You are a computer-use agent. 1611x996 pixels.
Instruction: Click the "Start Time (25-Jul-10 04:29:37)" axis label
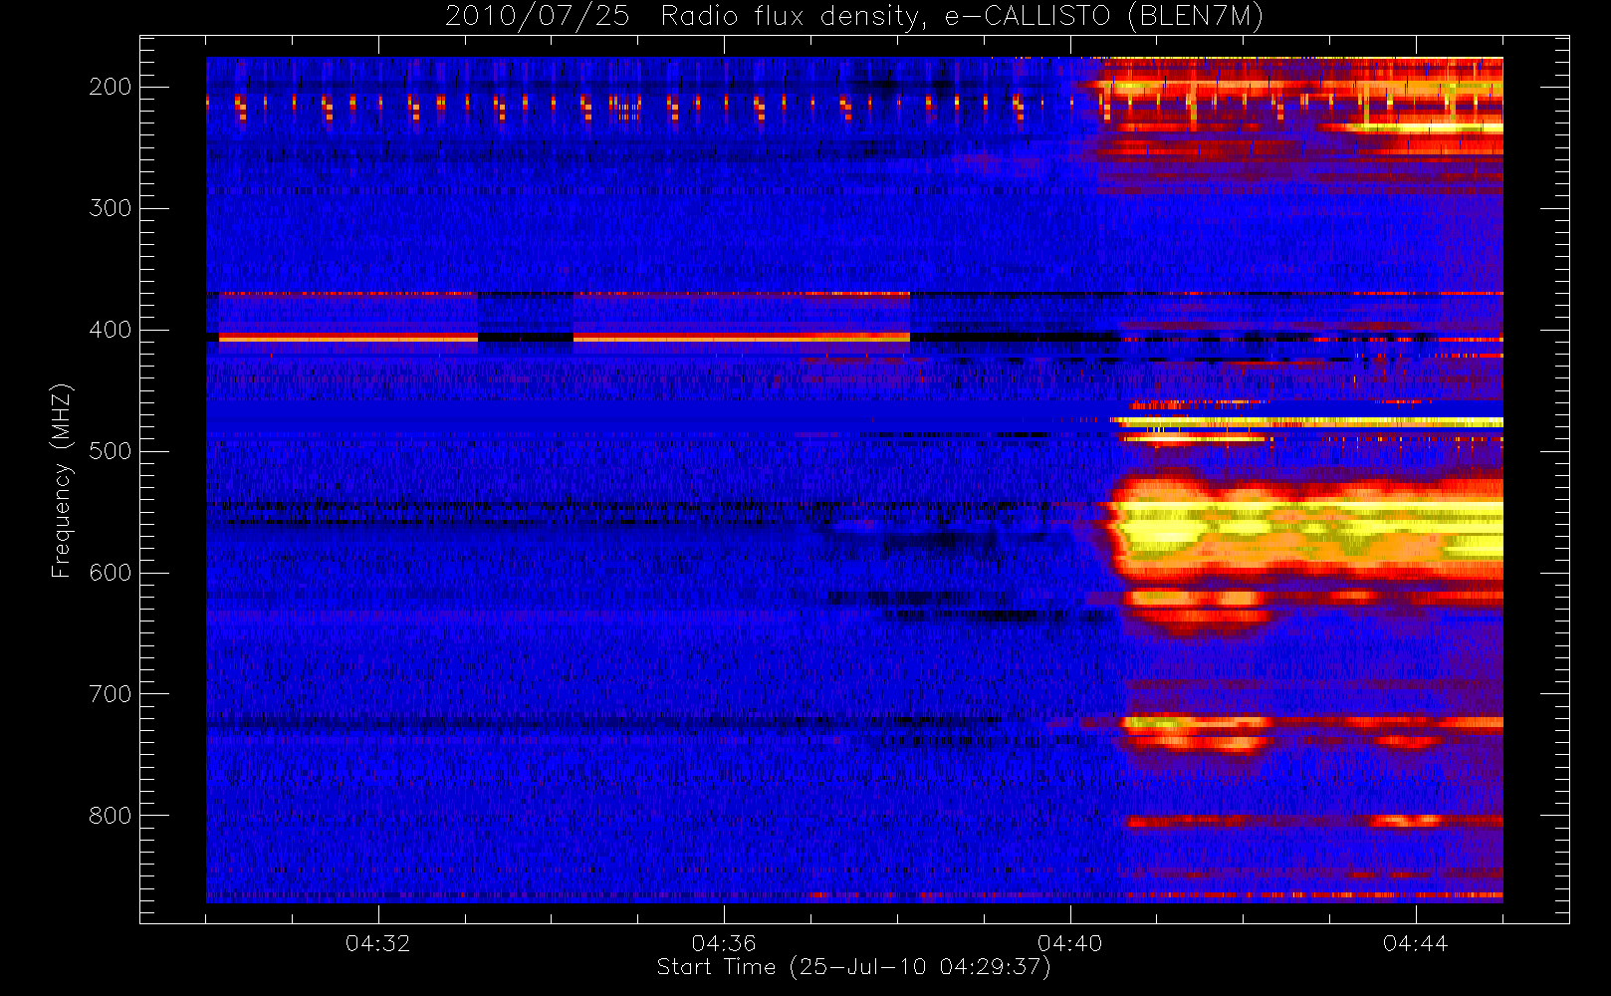point(853,967)
